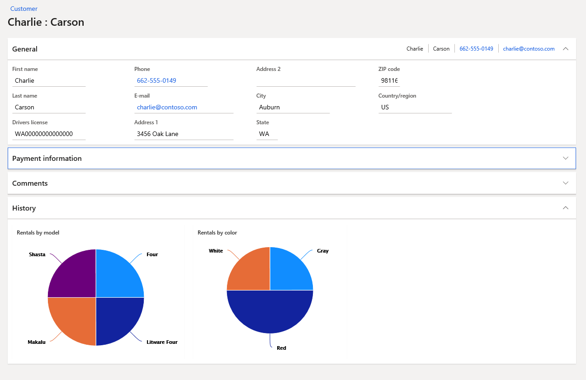Click the Address 1 field showing 3456 Oak Lane

click(x=184, y=134)
